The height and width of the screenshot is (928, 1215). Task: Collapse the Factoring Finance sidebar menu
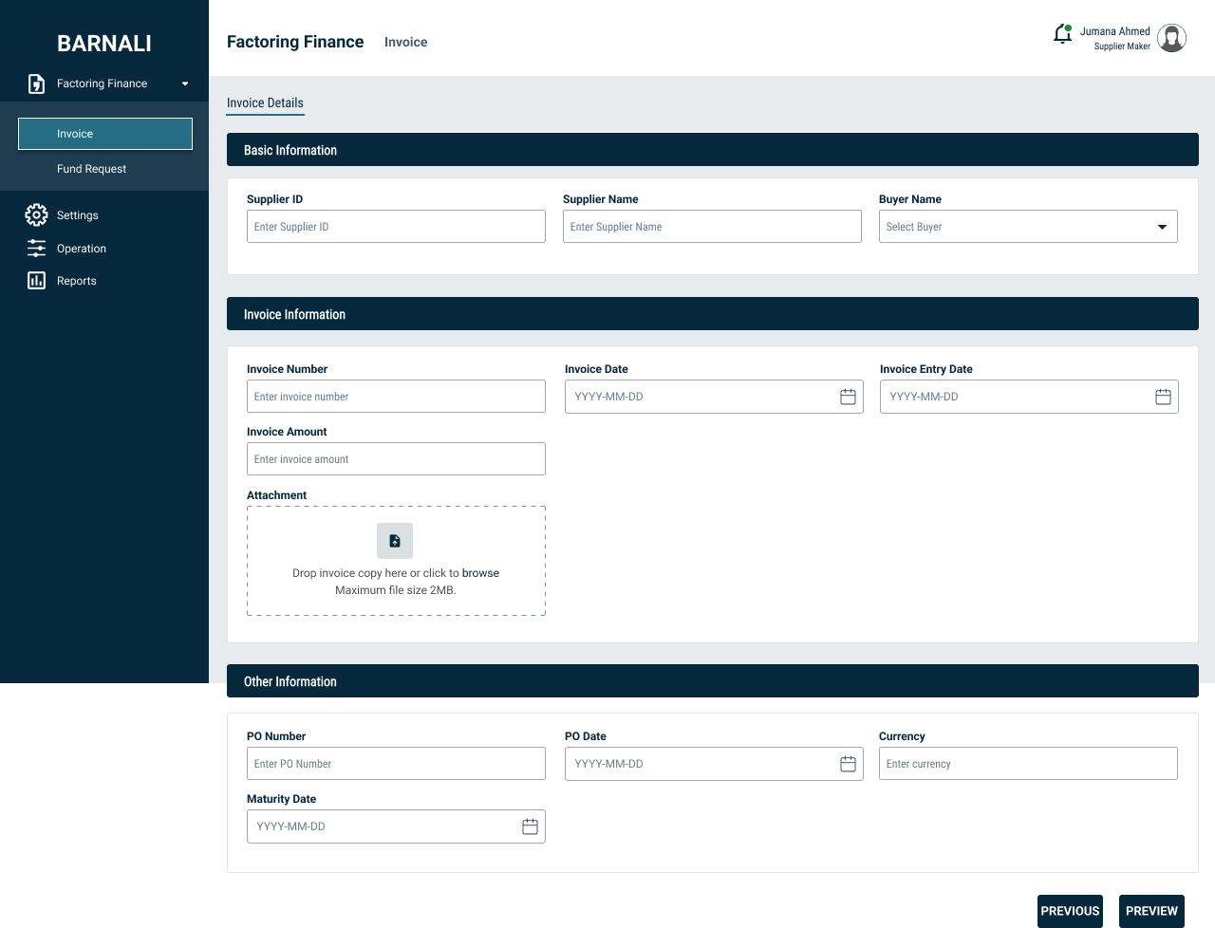click(185, 84)
